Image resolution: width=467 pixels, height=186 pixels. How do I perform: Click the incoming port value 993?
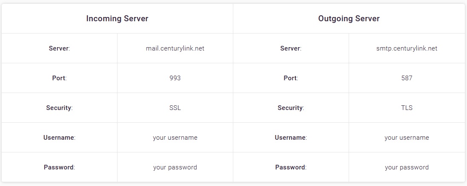[x=175, y=78]
